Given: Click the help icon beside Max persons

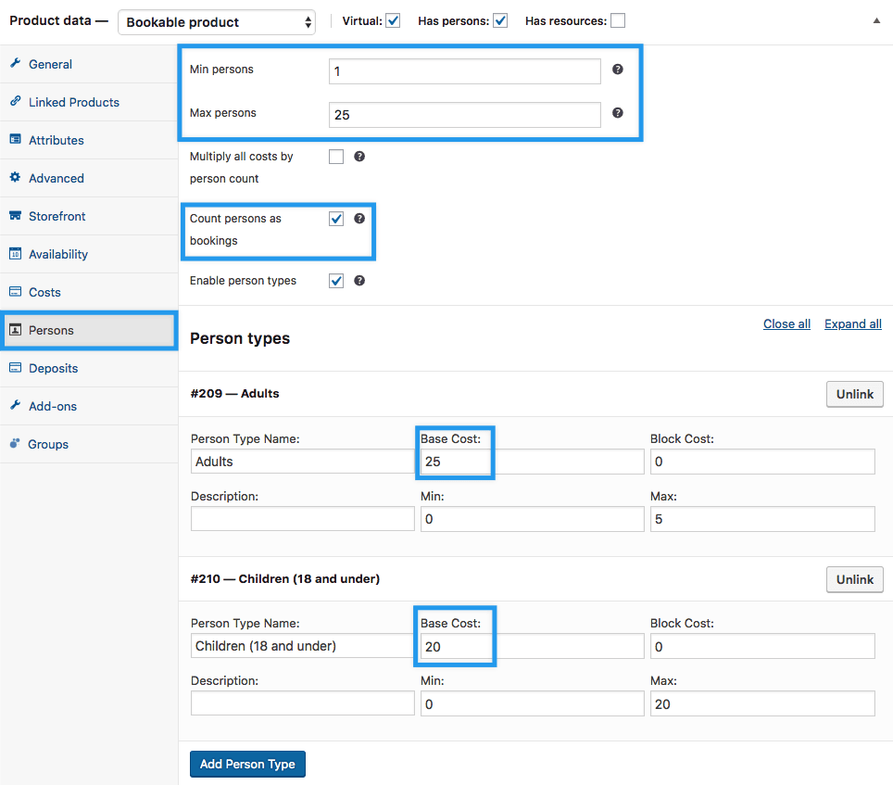Looking at the screenshot, I should [x=618, y=113].
